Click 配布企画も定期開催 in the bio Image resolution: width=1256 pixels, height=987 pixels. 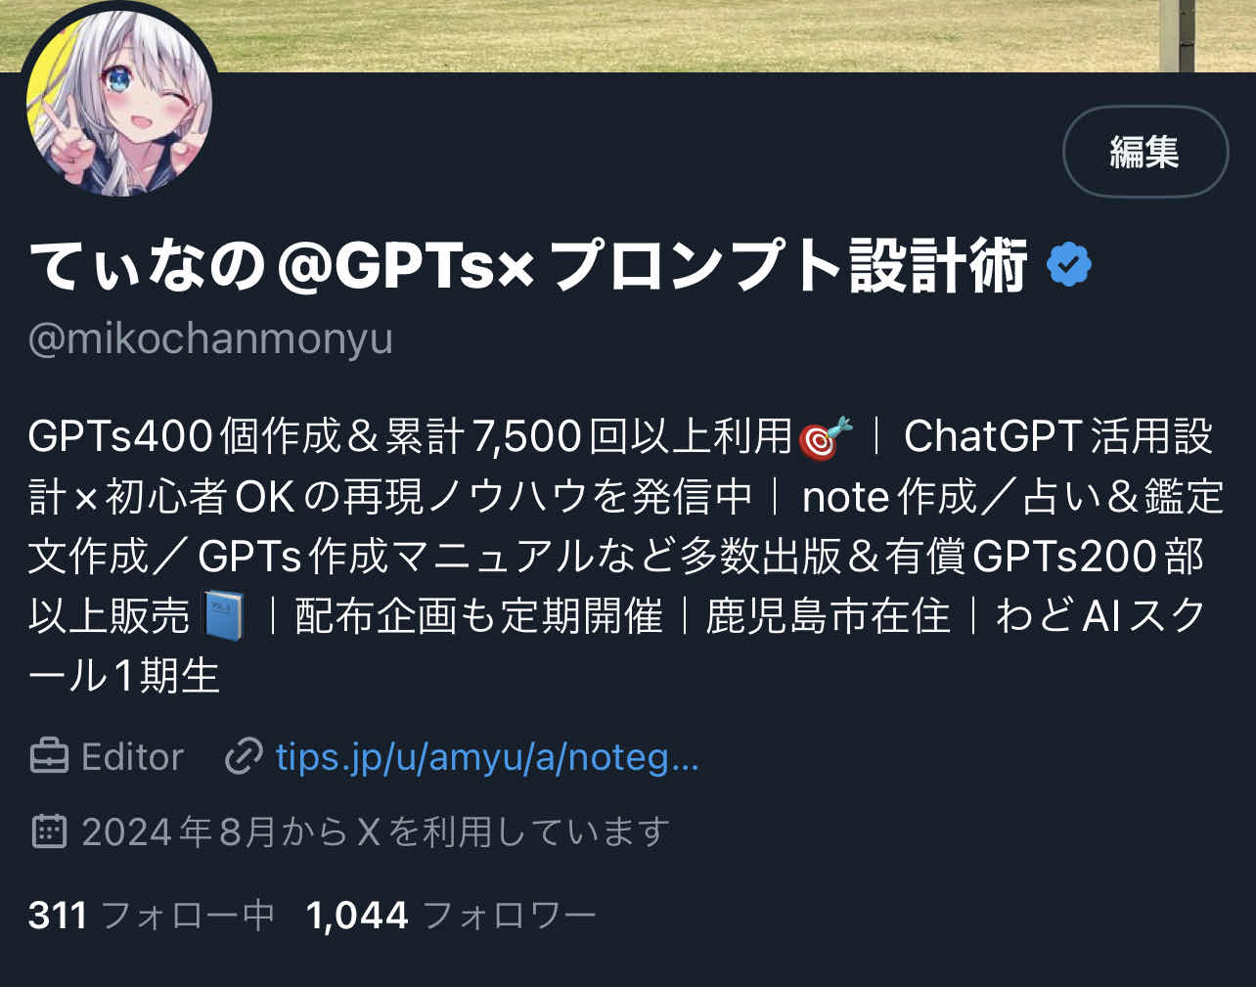pyautogui.click(x=478, y=616)
